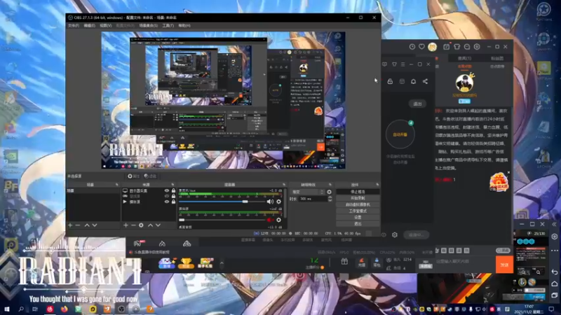Viewport: 561px width, 315px height.
Task: Open the history clock icon in Douyu window
Action: pyautogui.click(x=412, y=47)
